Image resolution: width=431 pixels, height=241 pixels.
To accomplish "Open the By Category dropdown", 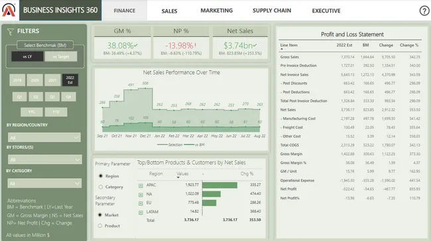I will 44,183.
